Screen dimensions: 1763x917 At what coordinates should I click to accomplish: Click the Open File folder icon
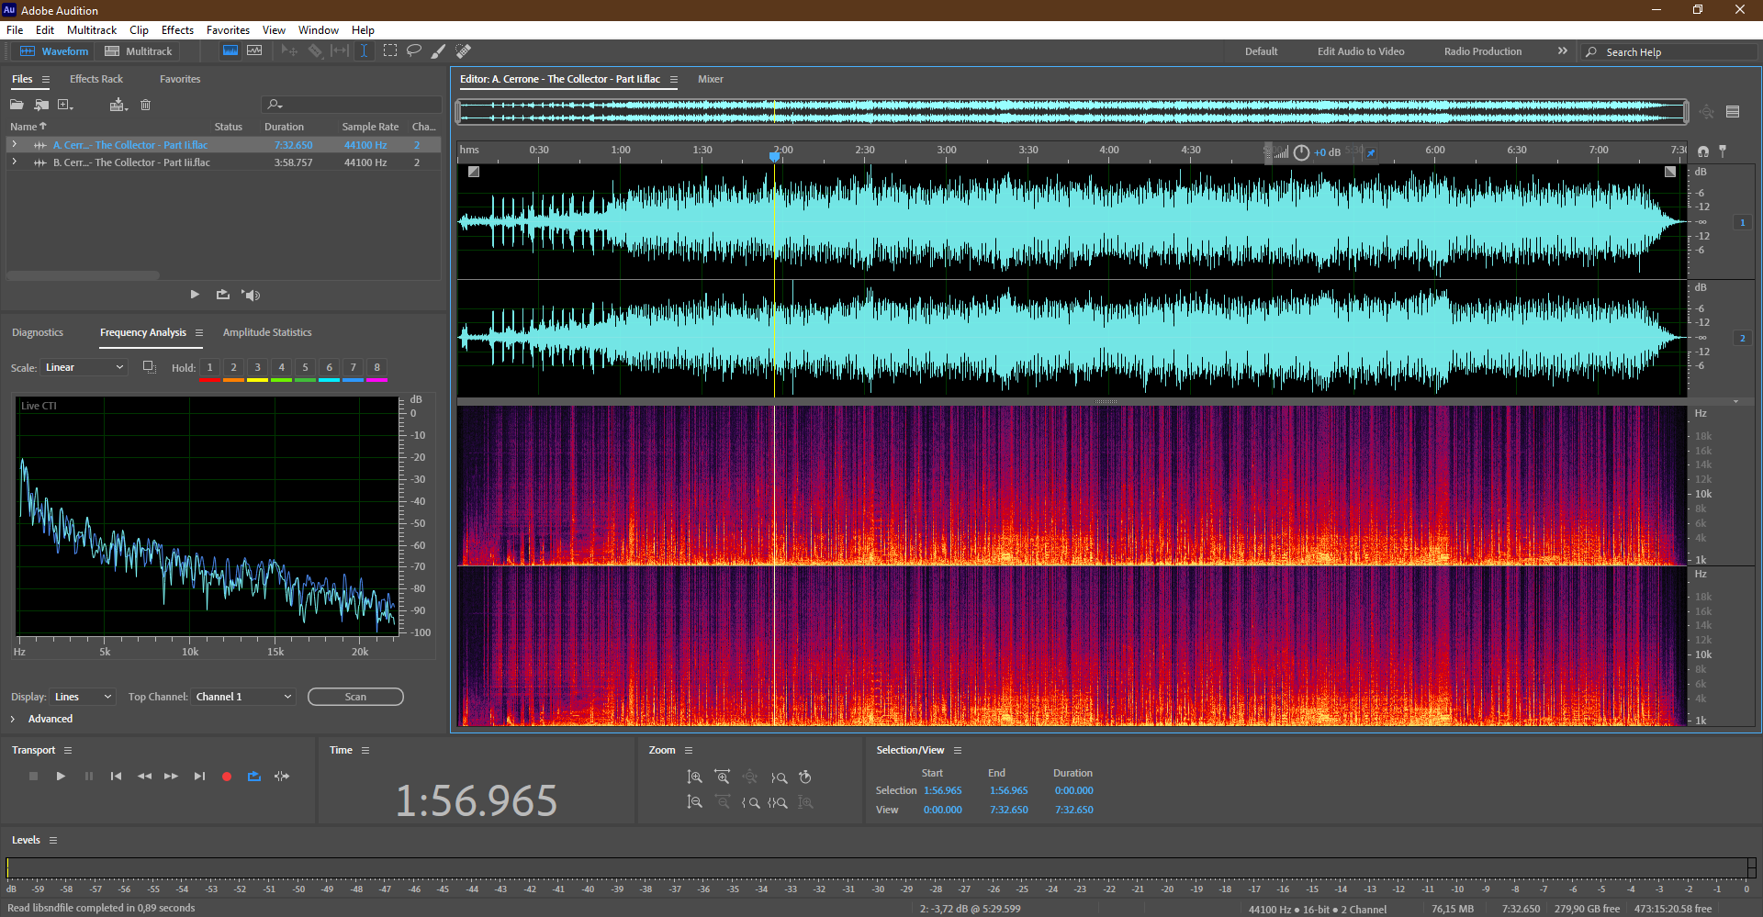pyautogui.click(x=17, y=105)
